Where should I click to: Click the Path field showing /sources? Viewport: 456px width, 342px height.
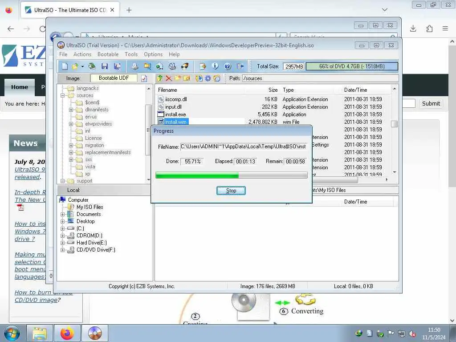pos(320,78)
